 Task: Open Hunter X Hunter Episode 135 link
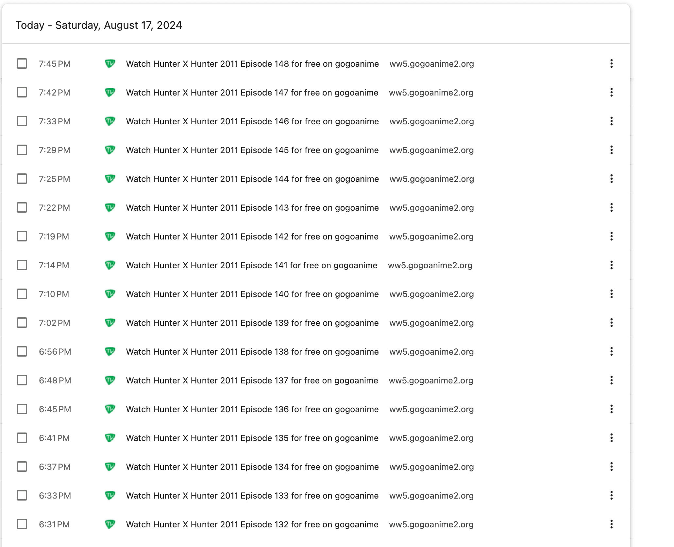(252, 438)
